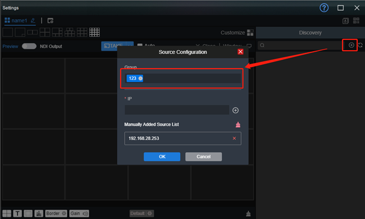Viewport: 365px width, 219px height.
Task: Select one-large-plus-small-windows layout
Action: (57, 32)
